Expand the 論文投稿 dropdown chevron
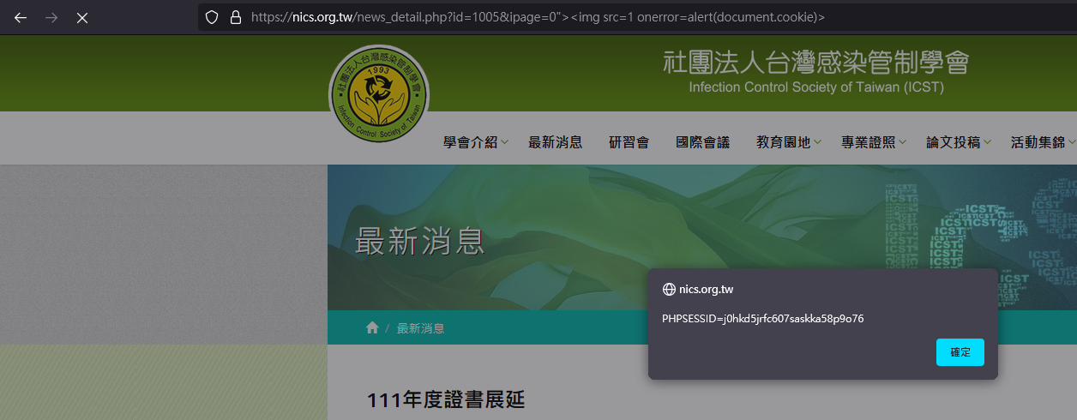 [988, 143]
